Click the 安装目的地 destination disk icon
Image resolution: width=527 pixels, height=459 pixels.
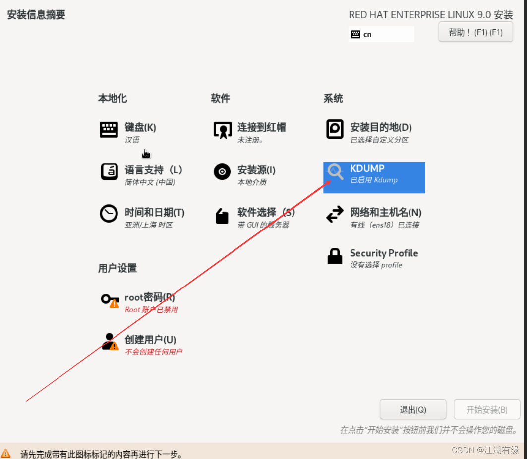[335, 130]
